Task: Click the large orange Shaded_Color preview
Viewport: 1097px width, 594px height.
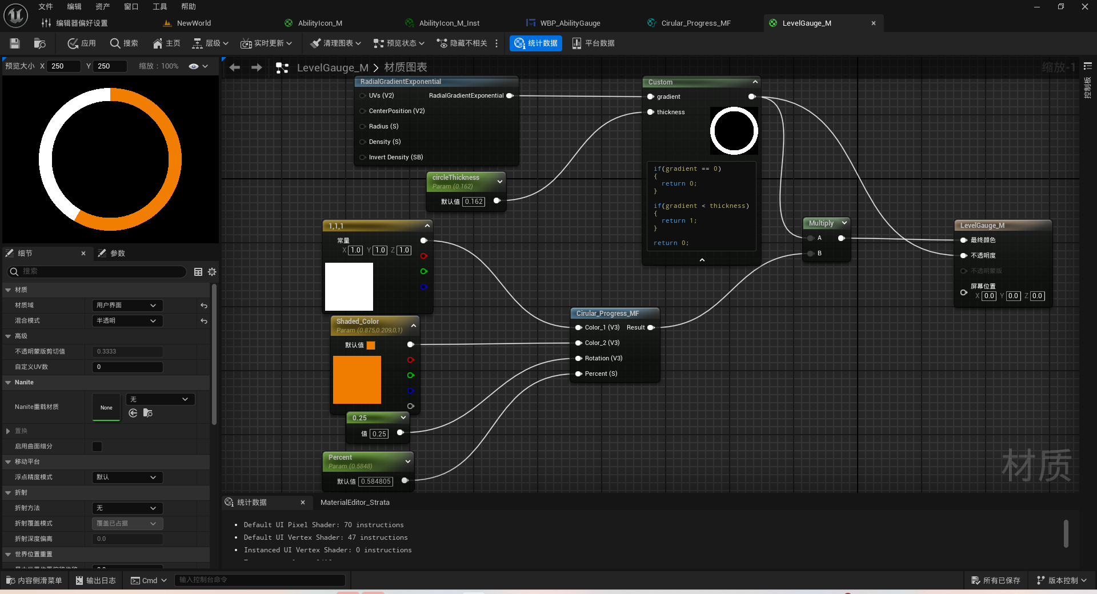Action: click(x=357, y=380)
